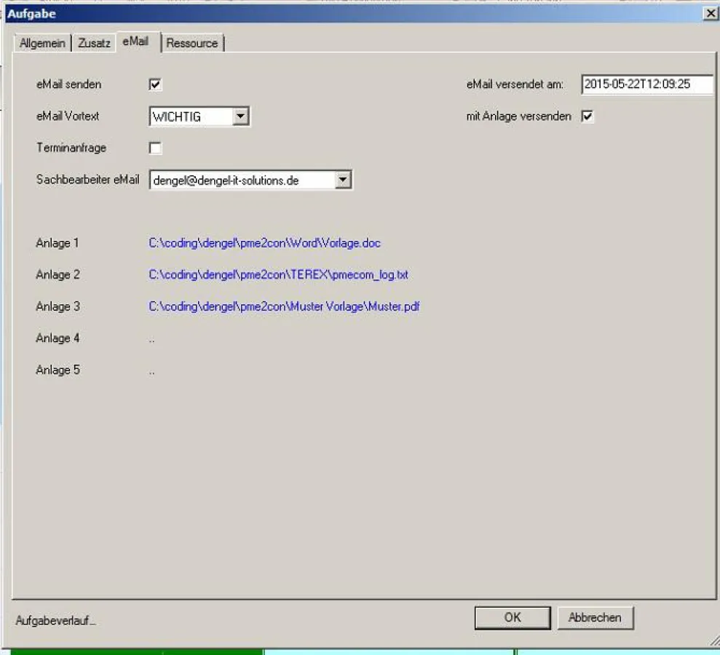Uncheck the eMail senden checkbox
This screenshot has width=720, height=655.
tap(155, 84)
